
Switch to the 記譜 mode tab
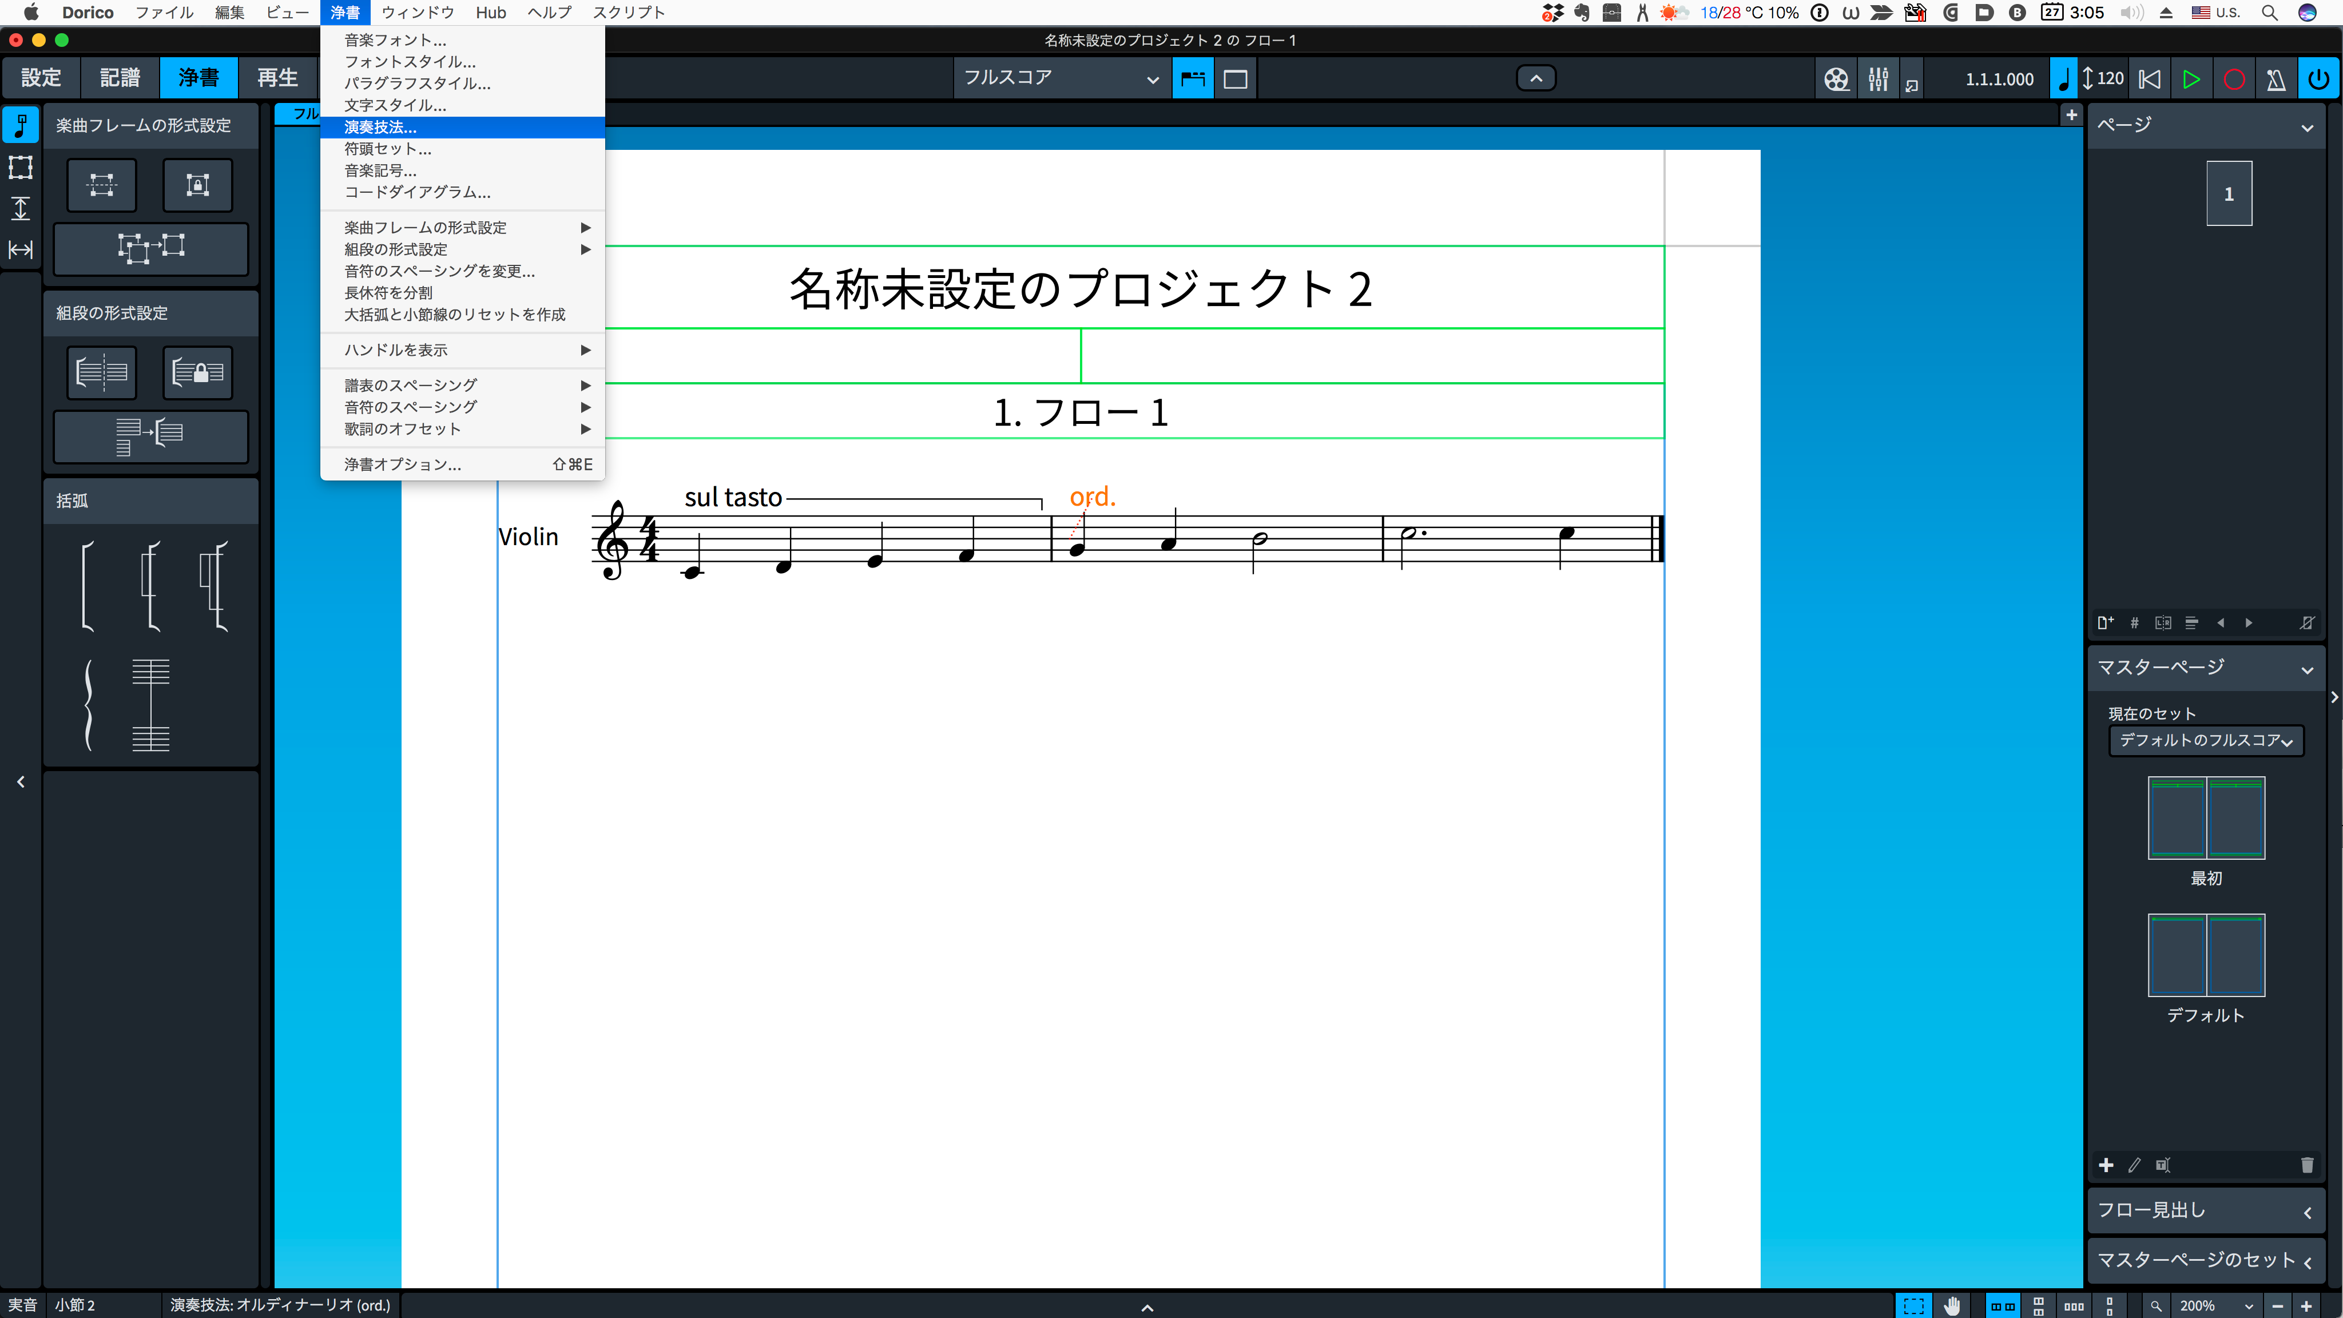point(120,78)
